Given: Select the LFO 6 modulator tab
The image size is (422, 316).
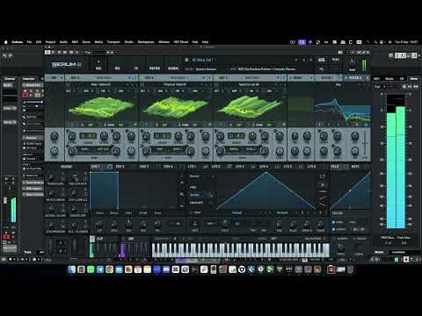Looking at the screenshot, I should point(311,167).
